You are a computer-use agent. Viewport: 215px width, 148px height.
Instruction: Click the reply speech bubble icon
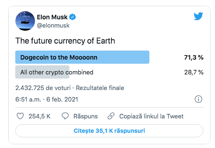pyautogui.click(x=65, y=116)
